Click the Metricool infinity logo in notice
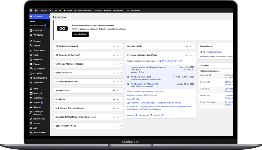Screen dimensions: 262x150 point(62,28)
